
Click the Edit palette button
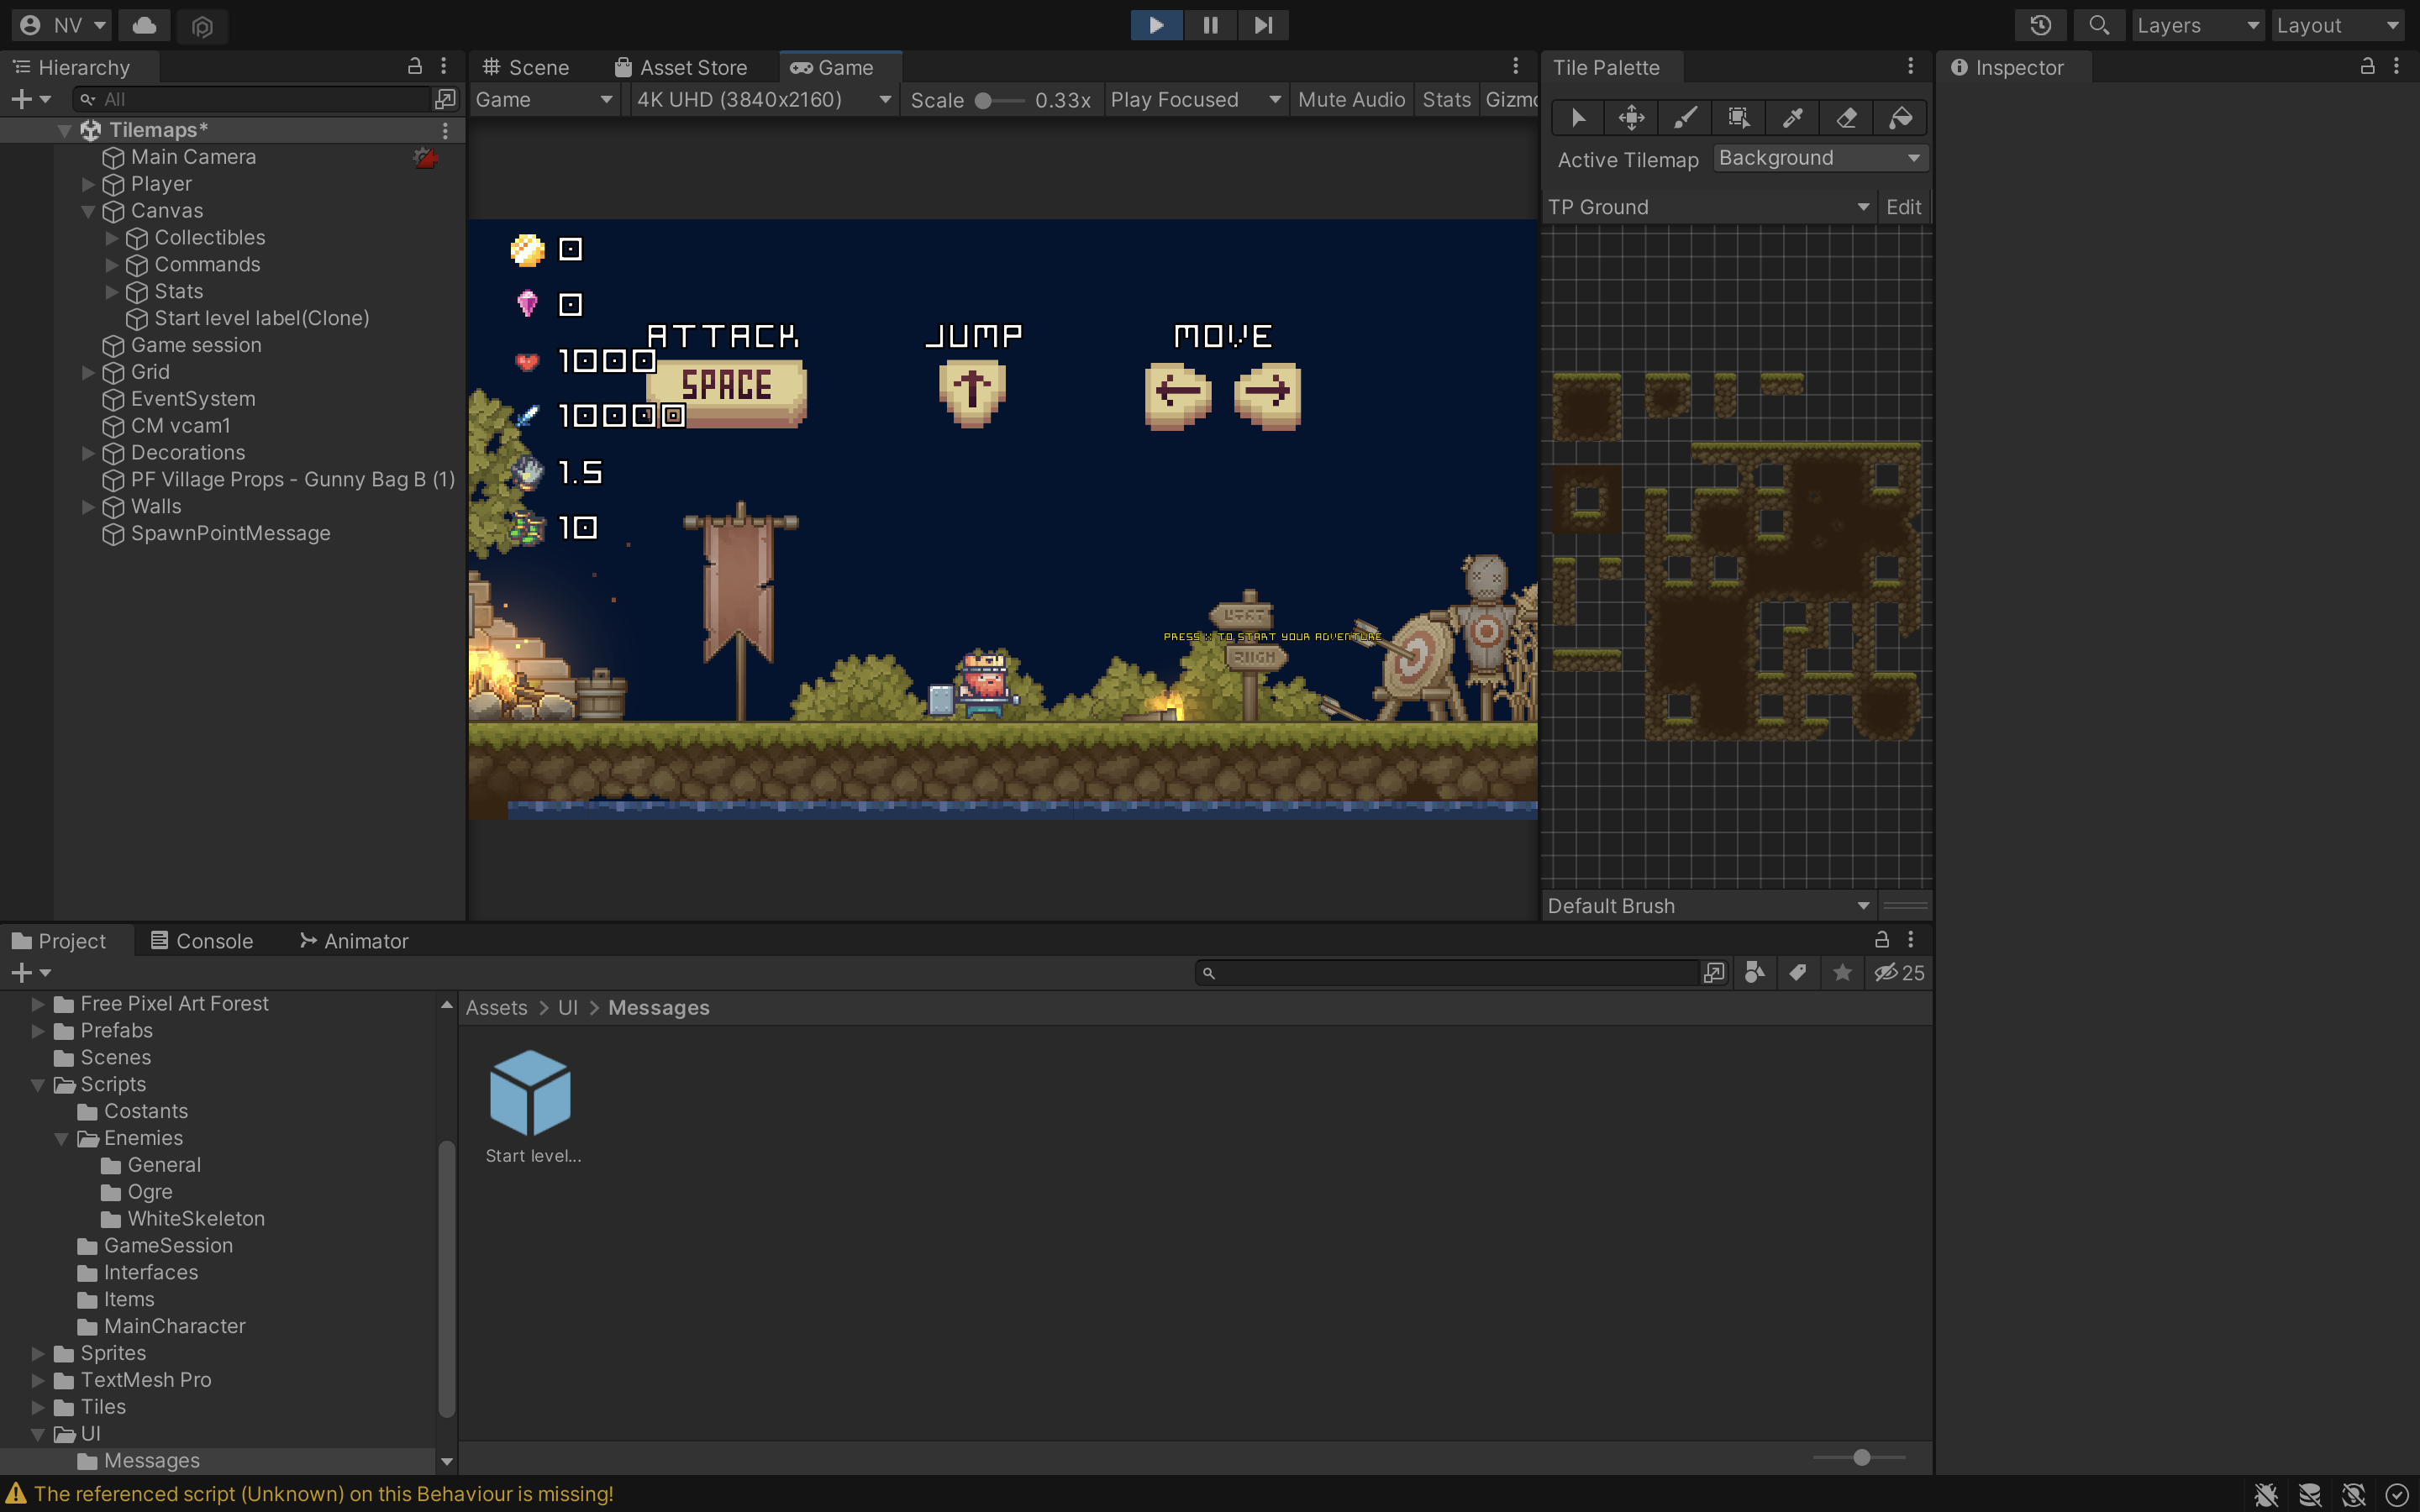click(1903, 207)
